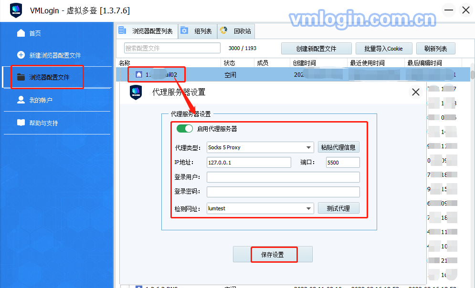Switch to the group list tab
475x288 pixels.
click(x=198, y=31)
